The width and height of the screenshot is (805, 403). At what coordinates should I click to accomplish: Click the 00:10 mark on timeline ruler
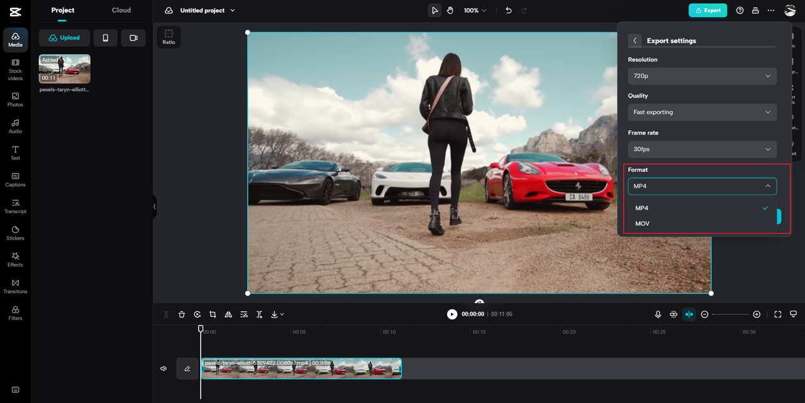[389, 332]
